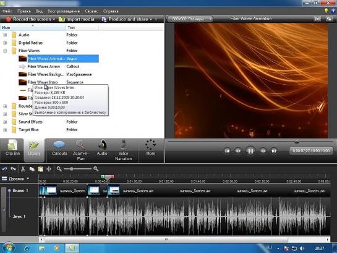Image resolution: width=337 pixels, height=253 pixels.
Task: Split the clip at playhead
Action: tap(49, 169)
